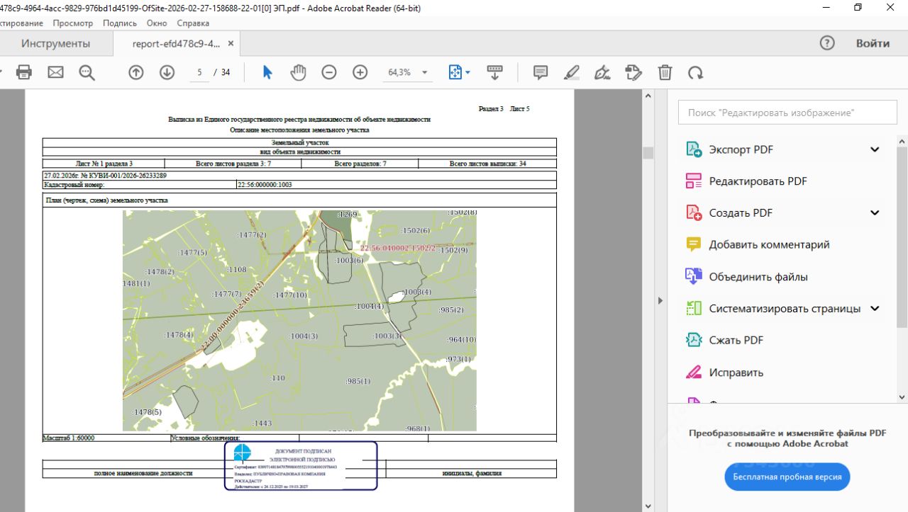Click the Send by email envelope icon
The width and height of the screenshot is (908, 512).
coord(55,72)
